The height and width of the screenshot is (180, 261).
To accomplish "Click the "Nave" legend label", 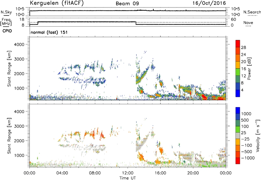I will (248, 22).
